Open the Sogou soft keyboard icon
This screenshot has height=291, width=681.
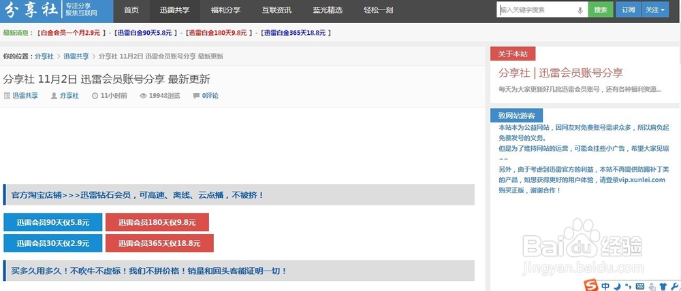(639, 286)
